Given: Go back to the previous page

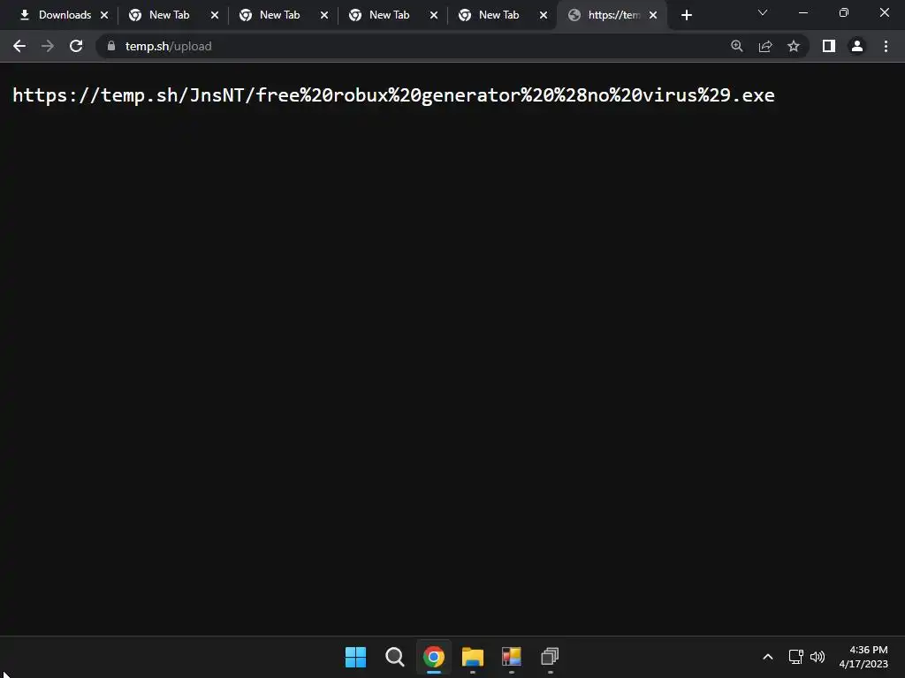Looking at the screenshot, I should pos(19,46).
